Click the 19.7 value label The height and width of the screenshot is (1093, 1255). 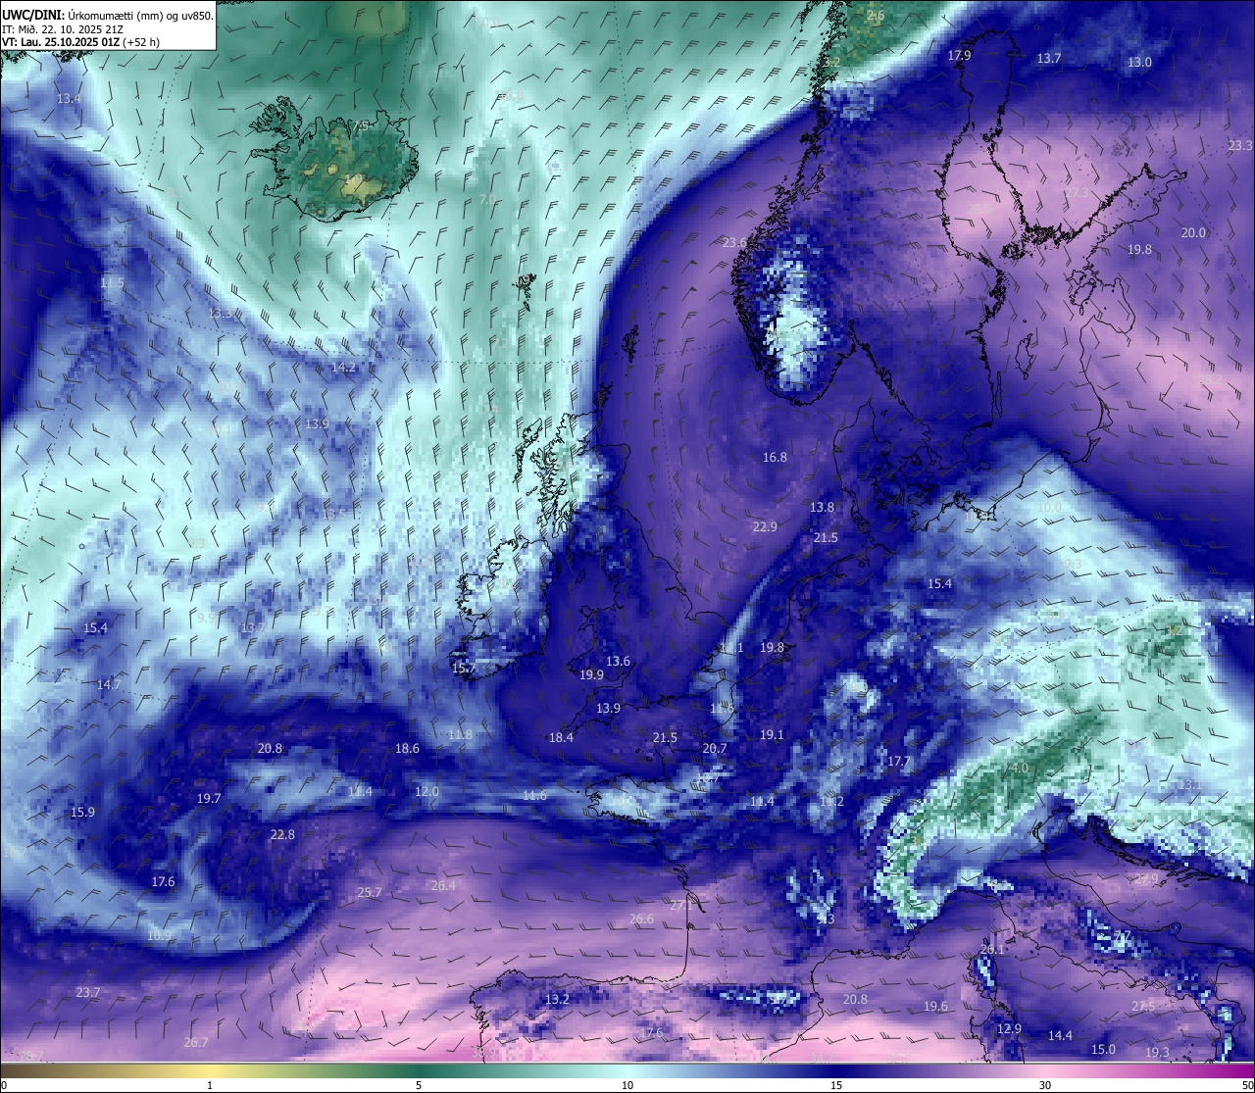pyautogui.click(x=209, y=798)
